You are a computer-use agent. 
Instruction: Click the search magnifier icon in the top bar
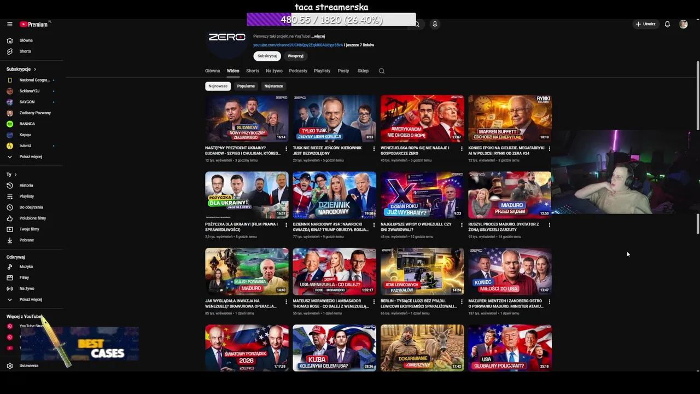tap(417, 24)
